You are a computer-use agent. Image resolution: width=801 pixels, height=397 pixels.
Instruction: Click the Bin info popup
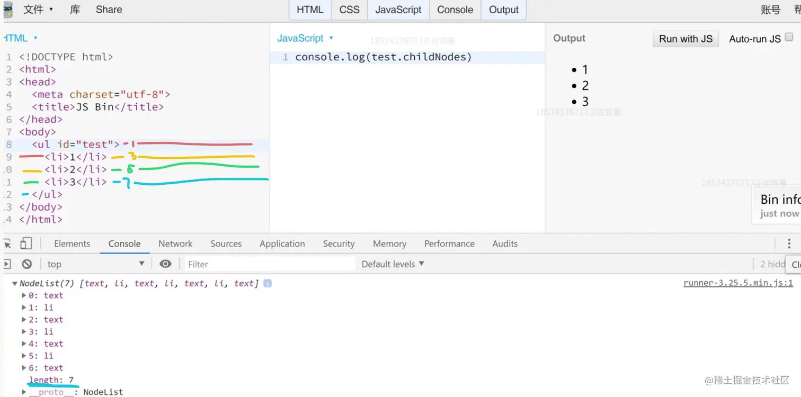coord(777,205)
